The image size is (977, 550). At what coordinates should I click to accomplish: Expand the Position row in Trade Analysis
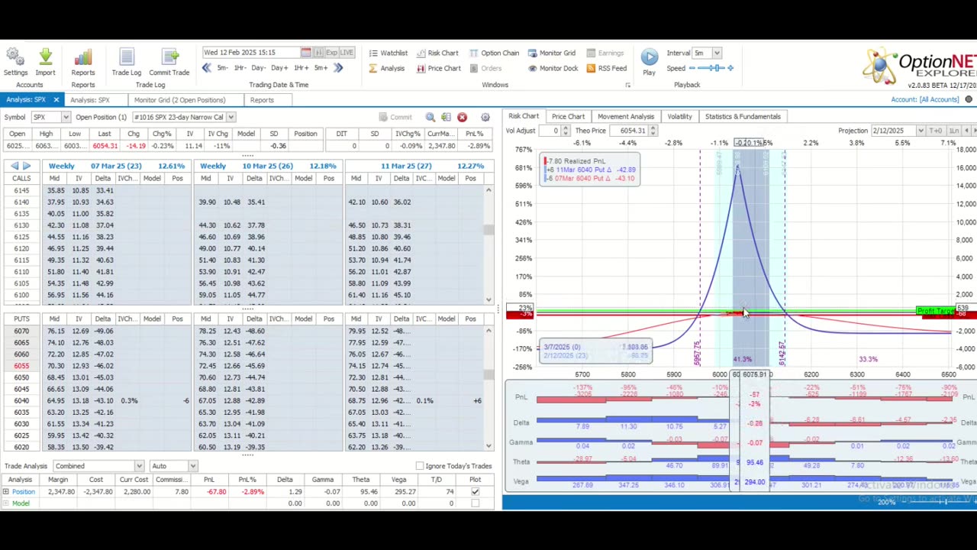click(x=5, y=492)
